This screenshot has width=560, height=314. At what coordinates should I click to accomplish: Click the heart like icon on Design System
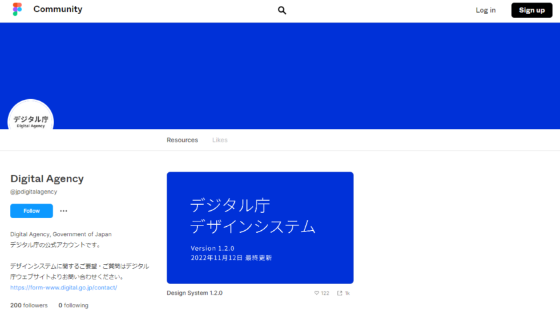point(317,293)
